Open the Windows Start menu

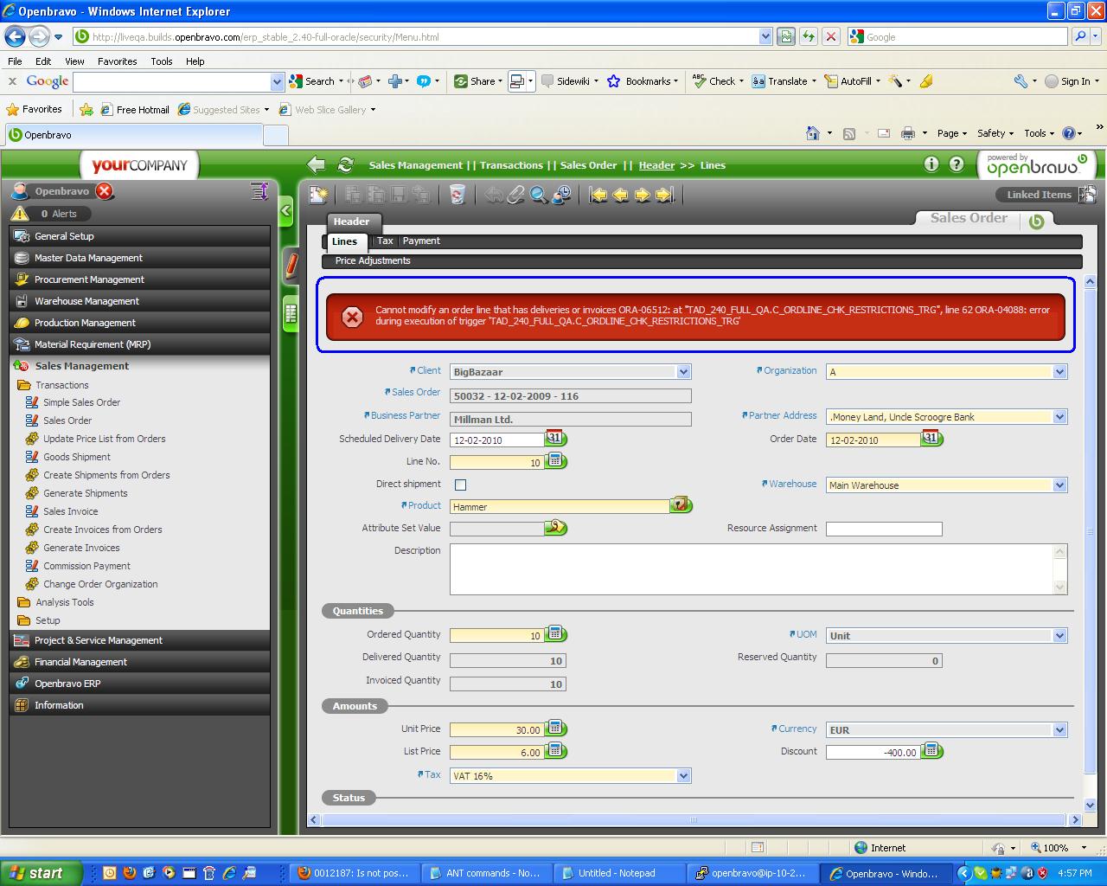[41, 873]
